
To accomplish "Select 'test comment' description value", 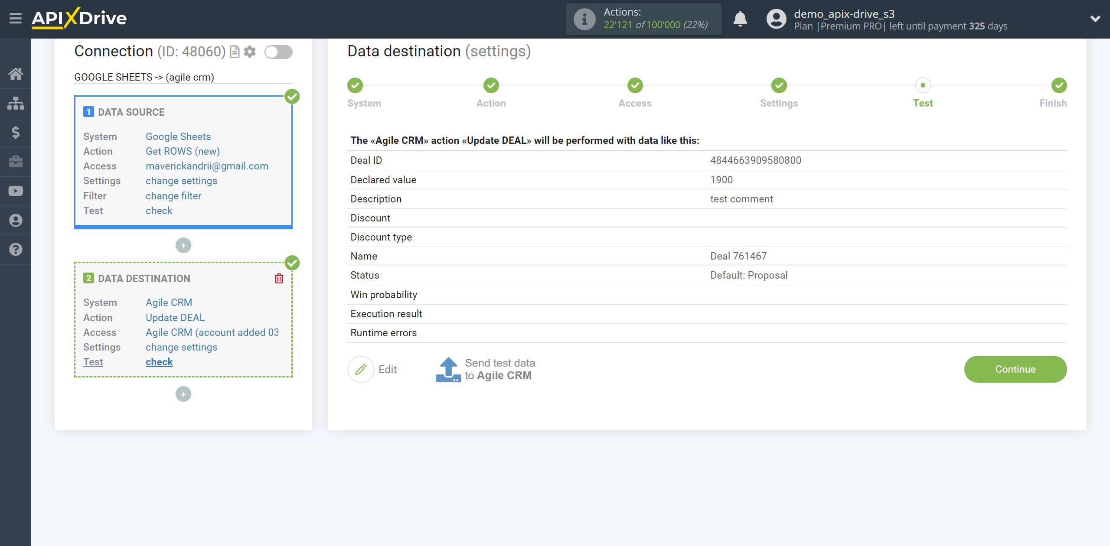I will (x=741, y=199).
